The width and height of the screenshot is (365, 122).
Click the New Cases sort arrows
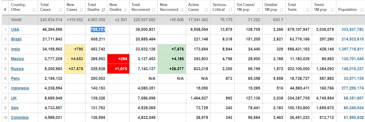point(81,10)
